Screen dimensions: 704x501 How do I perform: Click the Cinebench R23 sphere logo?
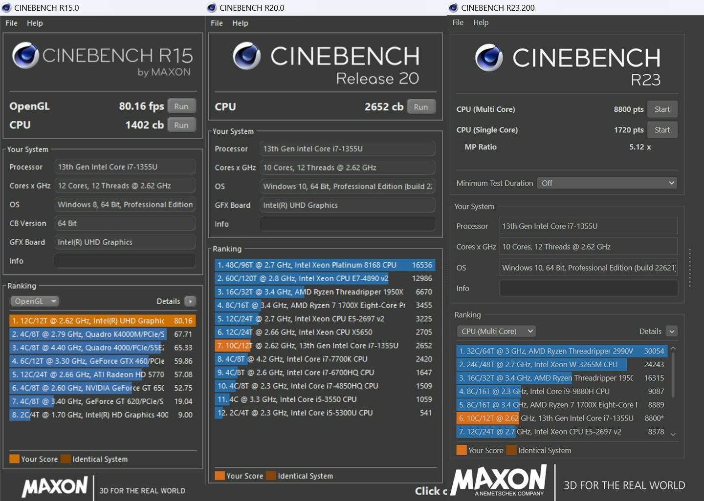point(488,58)
